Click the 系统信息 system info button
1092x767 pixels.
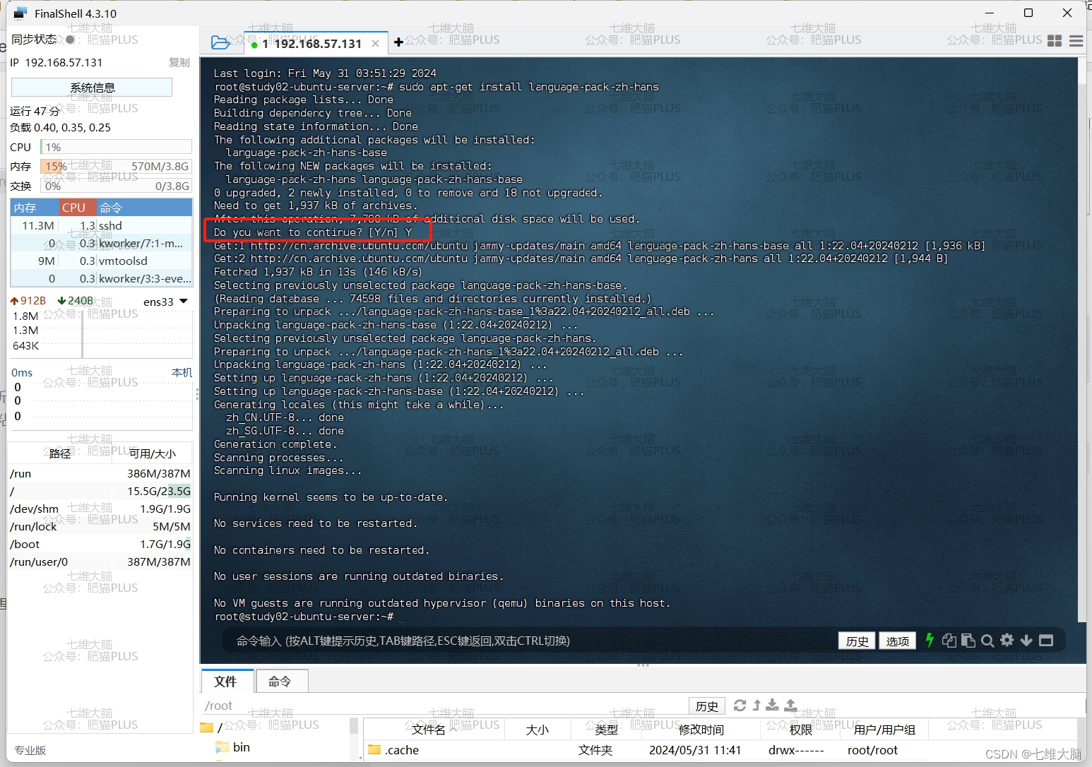[92, 87]
